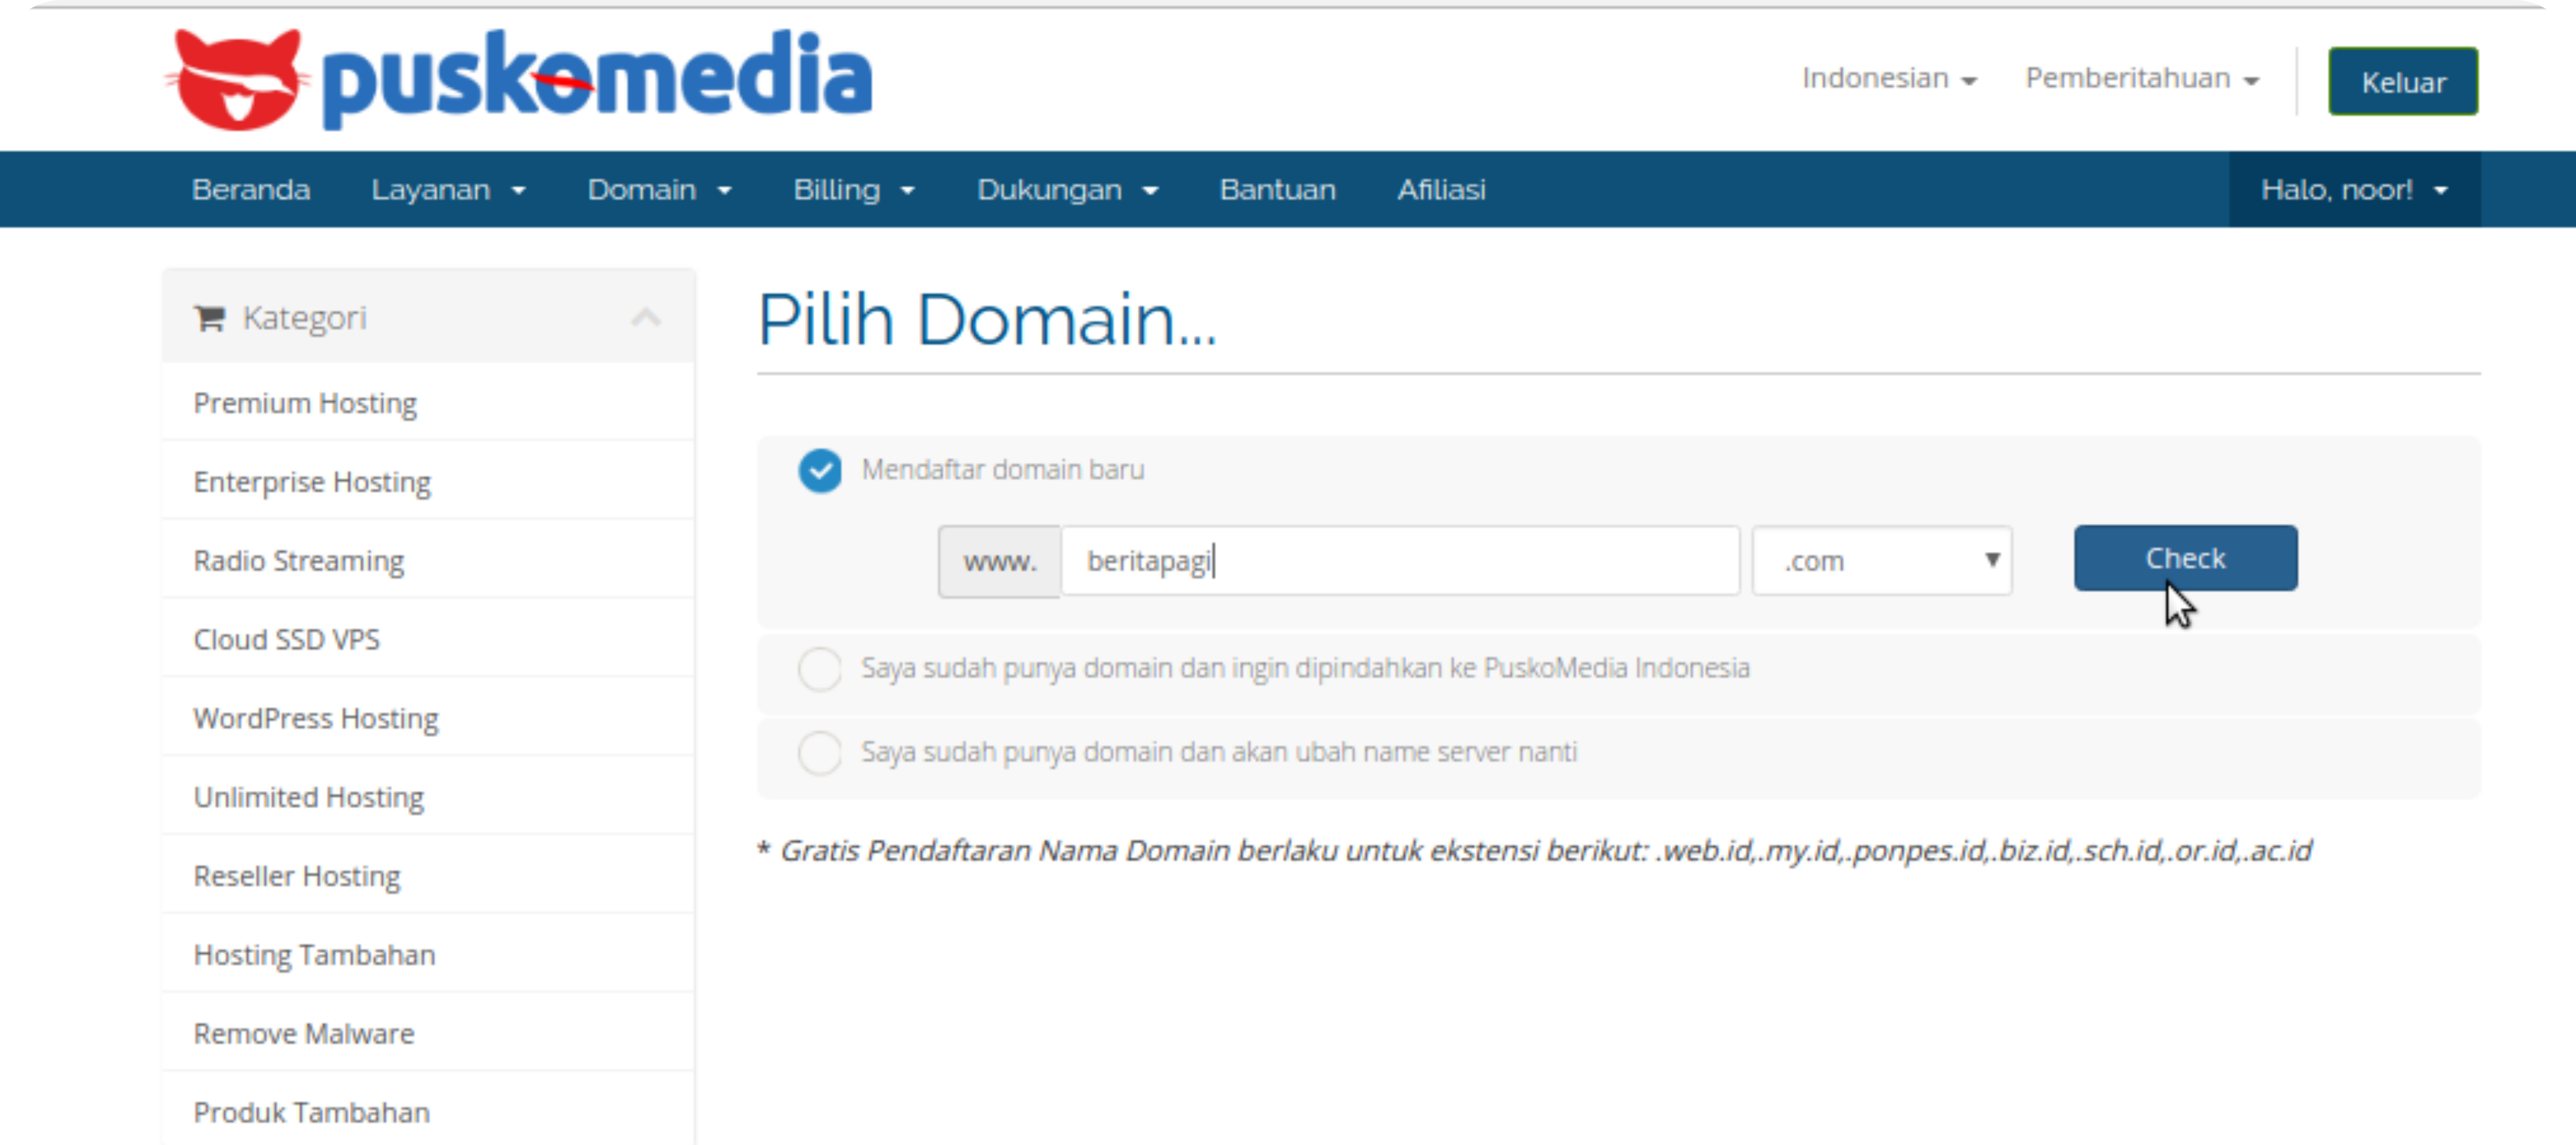Expand the Dukungan menu
Viewport: 2576px width, 1145px height.
(x=1067, y=190)
